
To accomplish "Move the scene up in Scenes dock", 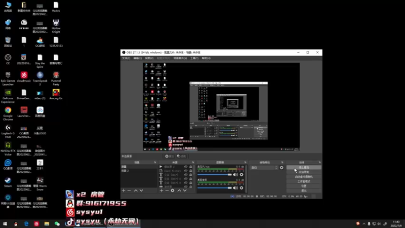I will coord(136,191).
